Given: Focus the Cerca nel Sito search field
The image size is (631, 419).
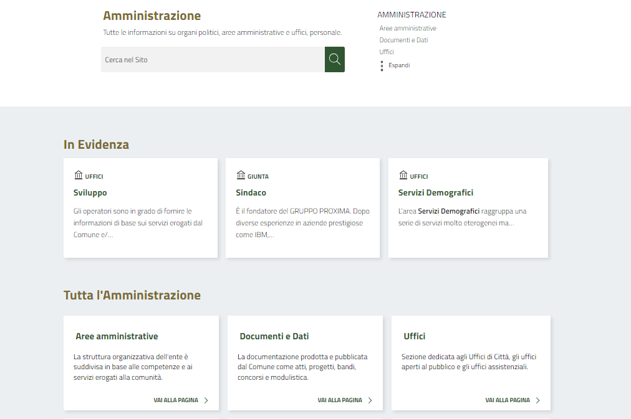Looking at the screenshot, I should (x=212, y=60).
